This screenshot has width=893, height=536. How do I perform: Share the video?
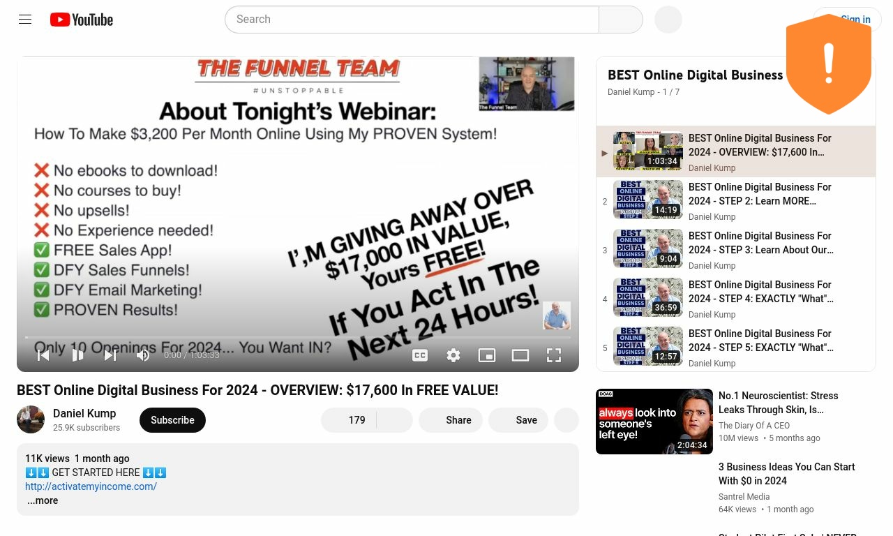pos(451,420)
